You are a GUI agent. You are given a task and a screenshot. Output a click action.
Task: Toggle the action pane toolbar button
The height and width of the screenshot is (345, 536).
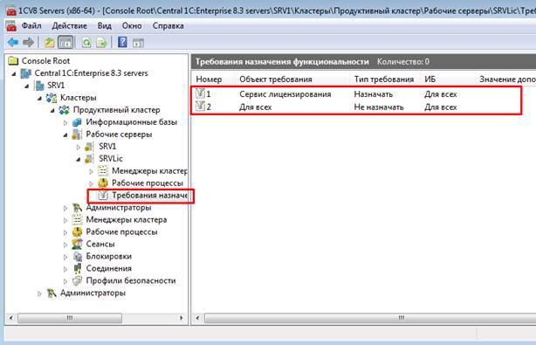tap(138, 43)
